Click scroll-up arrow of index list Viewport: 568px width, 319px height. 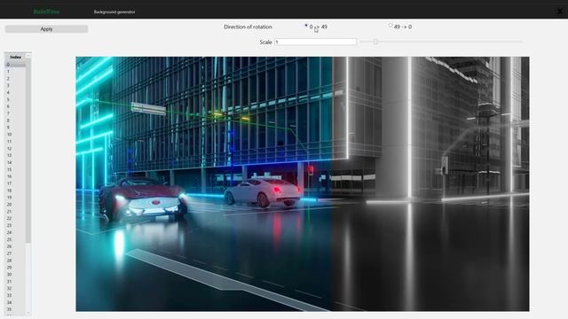tap(28, 55)
